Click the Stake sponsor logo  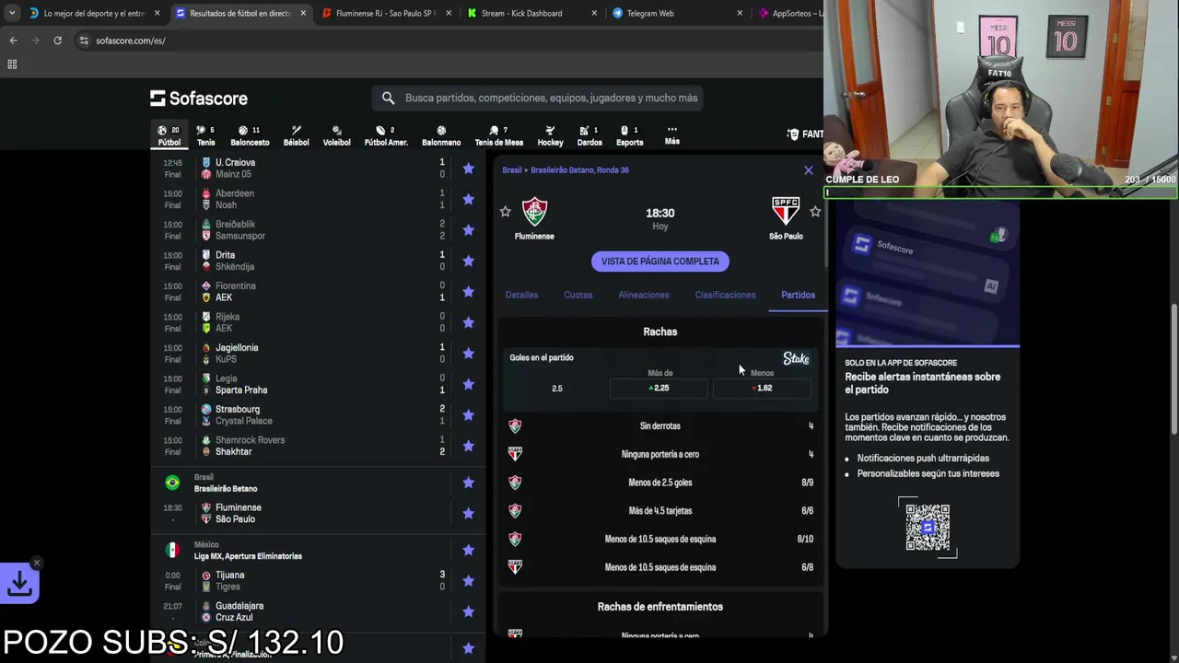tap(796, 358)
